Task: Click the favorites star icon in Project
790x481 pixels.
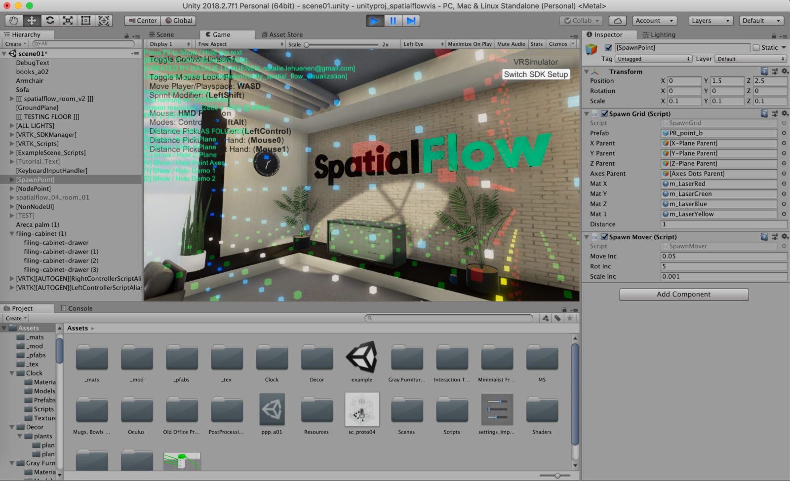Action: click(x=570, y=318)
